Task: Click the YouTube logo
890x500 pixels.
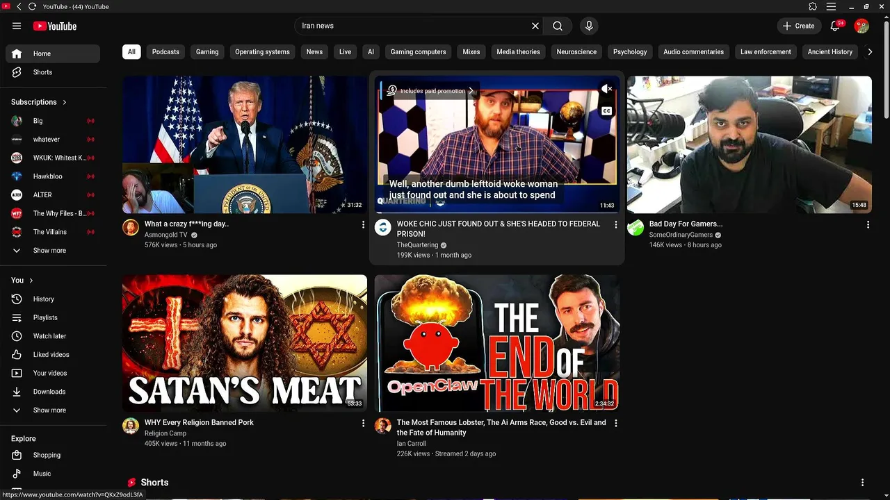Action: pos(54,26)
